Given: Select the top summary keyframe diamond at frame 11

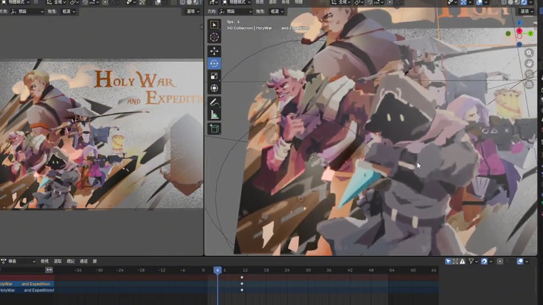Looking at the screenshot, I should tap(242, 277).
